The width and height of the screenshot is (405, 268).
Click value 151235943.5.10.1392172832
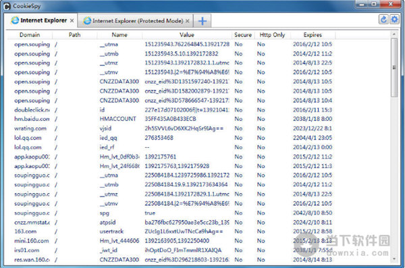click(x=182, y=54)
